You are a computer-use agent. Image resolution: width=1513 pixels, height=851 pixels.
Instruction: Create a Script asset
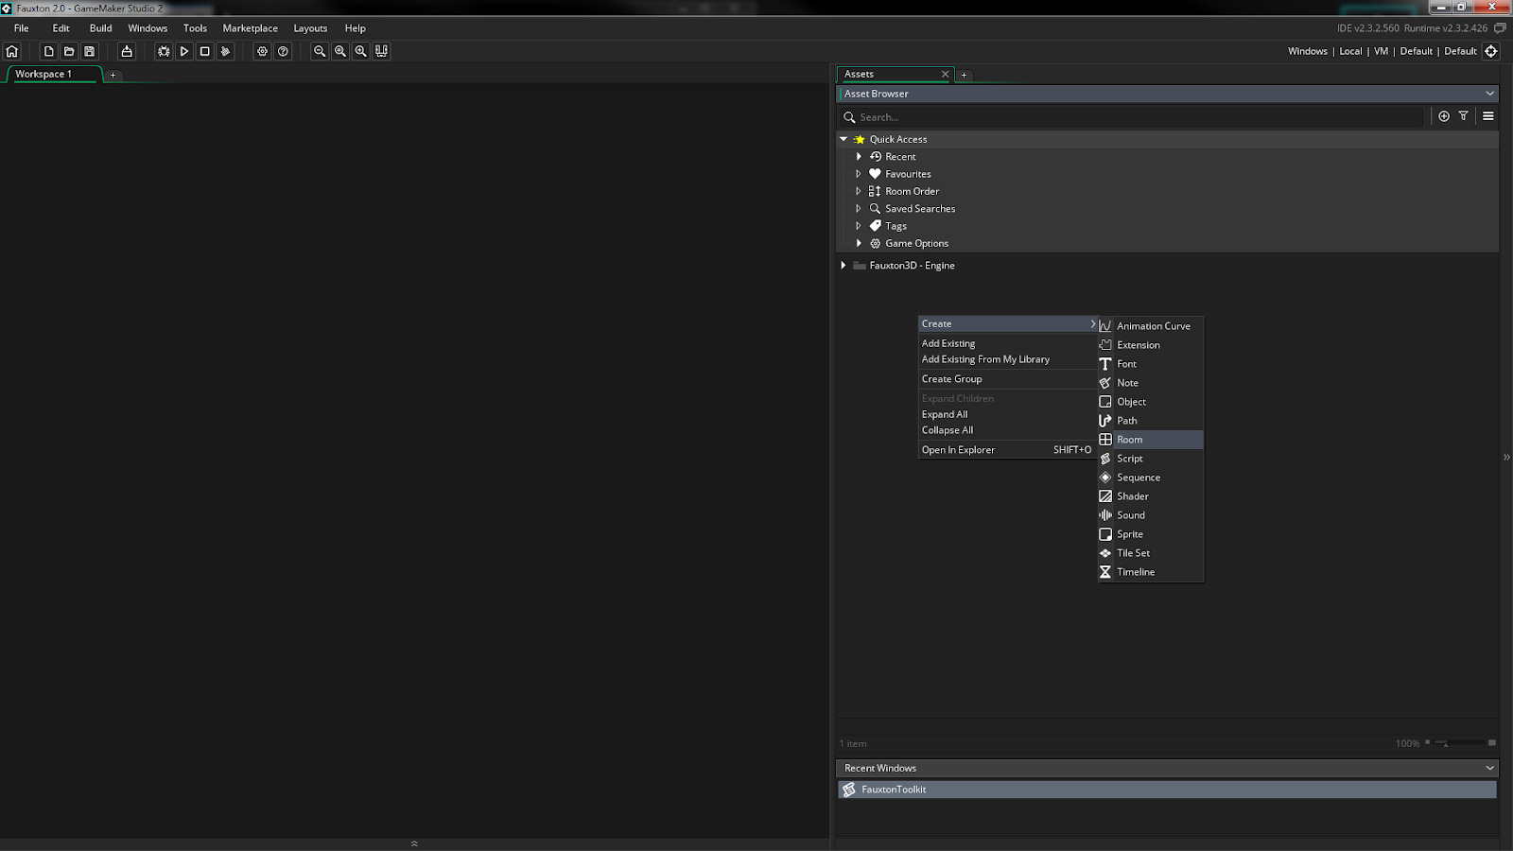pos(1151,459)
